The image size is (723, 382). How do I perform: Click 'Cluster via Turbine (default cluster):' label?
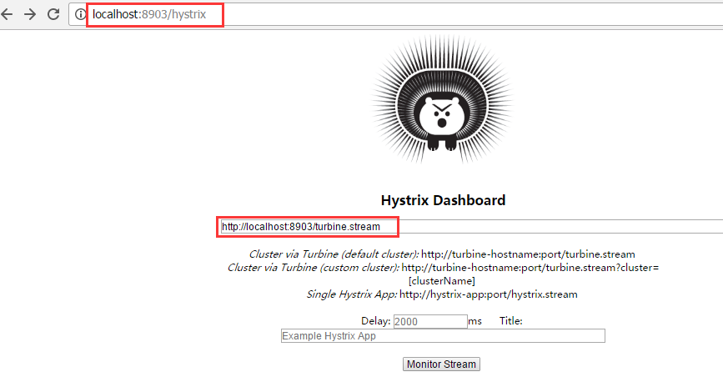334,254
